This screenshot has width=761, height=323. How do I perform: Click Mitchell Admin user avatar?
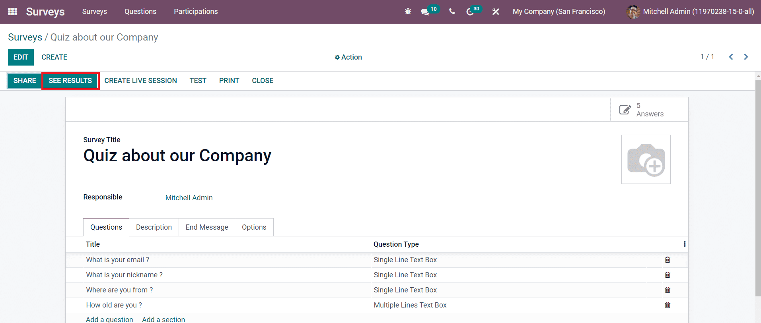[x=633, y=12]
